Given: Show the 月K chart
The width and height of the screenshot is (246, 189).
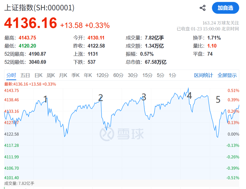Looking at the screenshot, I should [63, 75].
